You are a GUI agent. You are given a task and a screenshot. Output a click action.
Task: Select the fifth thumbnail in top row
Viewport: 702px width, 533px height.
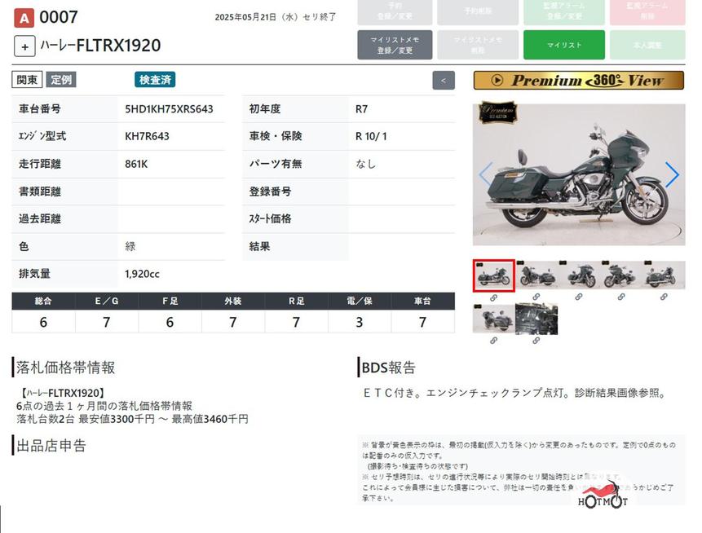pyautogui.click(x=663, y=275)
